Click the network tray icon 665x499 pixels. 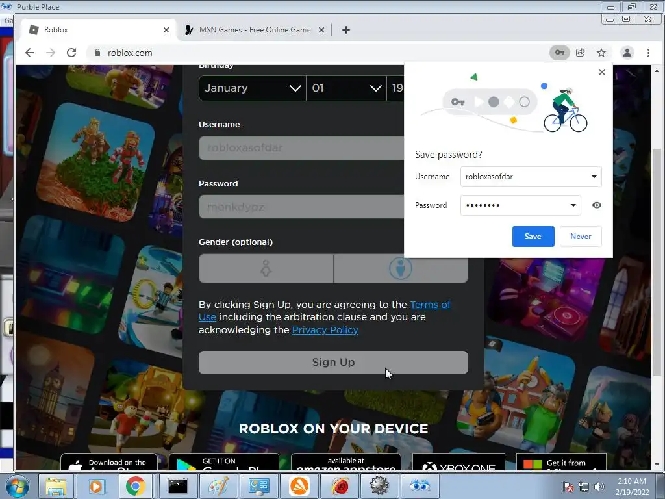(x=584, y=487)
